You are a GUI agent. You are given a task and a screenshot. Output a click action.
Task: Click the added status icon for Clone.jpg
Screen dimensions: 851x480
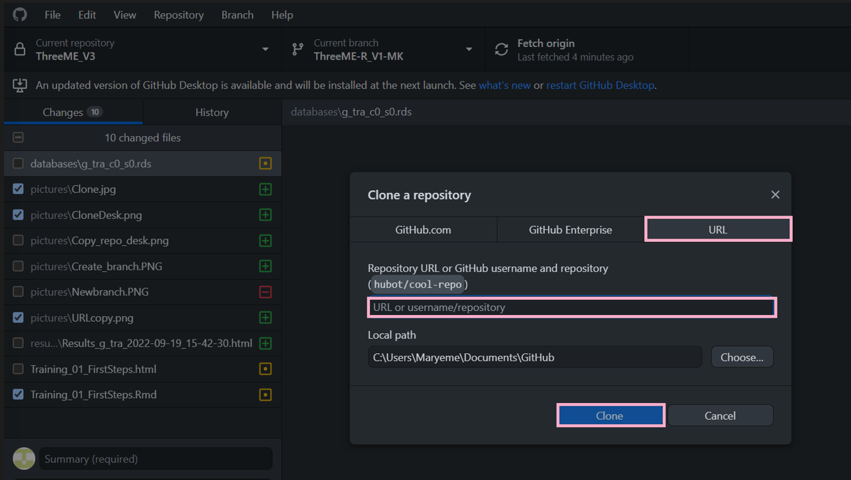coord(265,190)
